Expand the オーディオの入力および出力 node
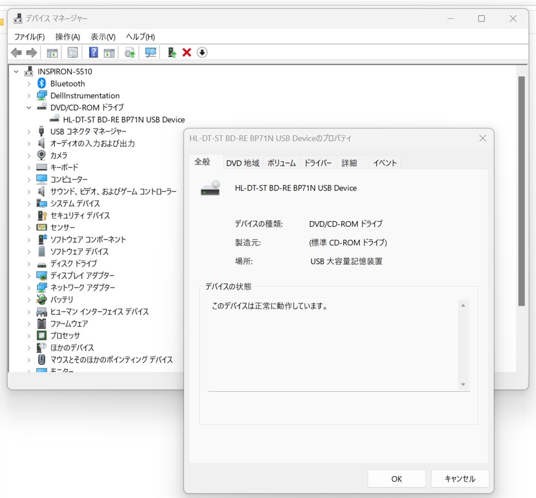 pyautogui.click(x=29, y=144)
